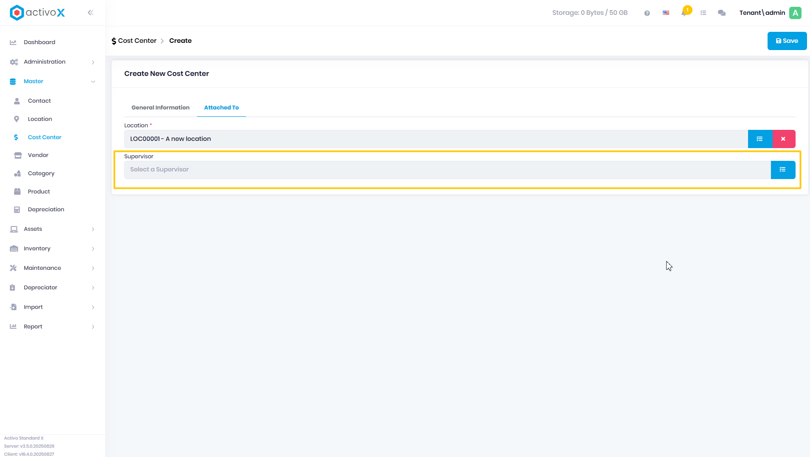The height and width of the screenshot is (457, 810).
Task: Open Product under Master
Action: tap(39, 192)
